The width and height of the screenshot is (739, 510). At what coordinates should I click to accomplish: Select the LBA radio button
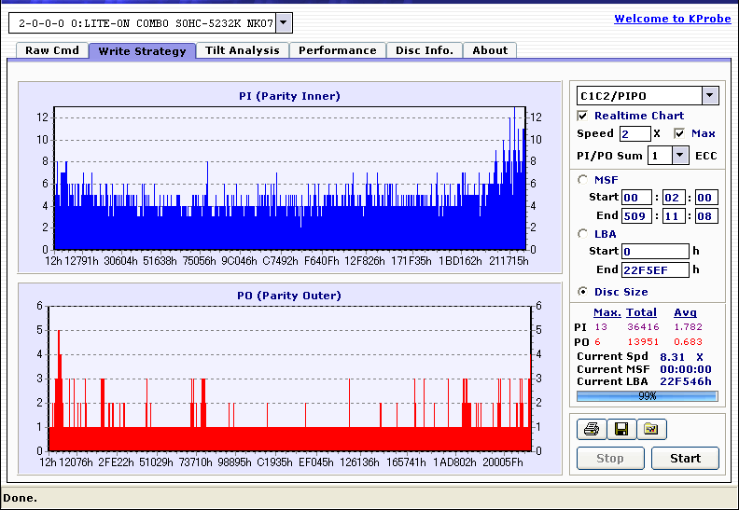coord(583,234)
